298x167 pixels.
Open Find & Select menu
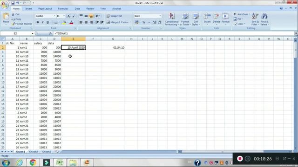(264, 19)
